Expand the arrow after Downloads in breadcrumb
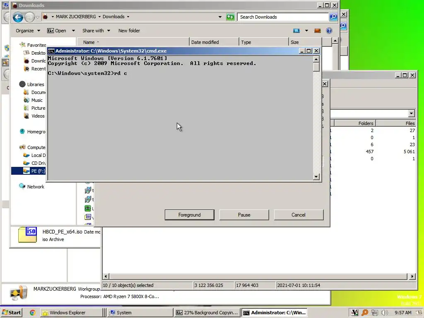Image resolution: width=424 pixels, height=318 pixels. coord(128,17)
